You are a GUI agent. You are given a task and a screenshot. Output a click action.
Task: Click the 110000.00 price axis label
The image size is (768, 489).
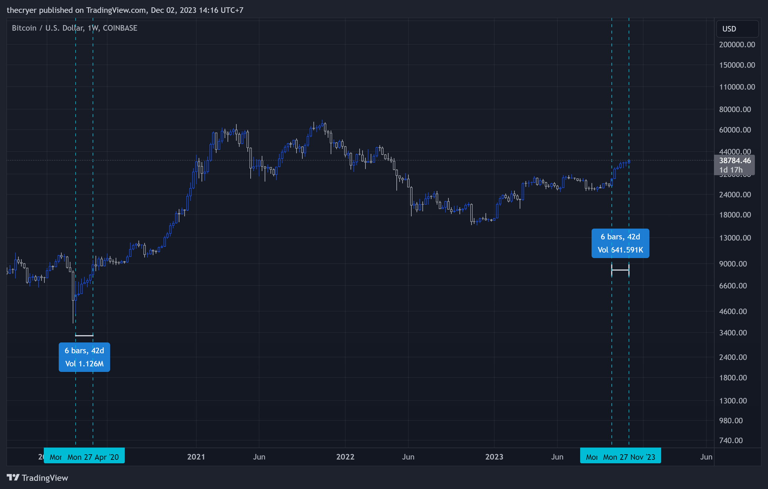pos(737,87)
